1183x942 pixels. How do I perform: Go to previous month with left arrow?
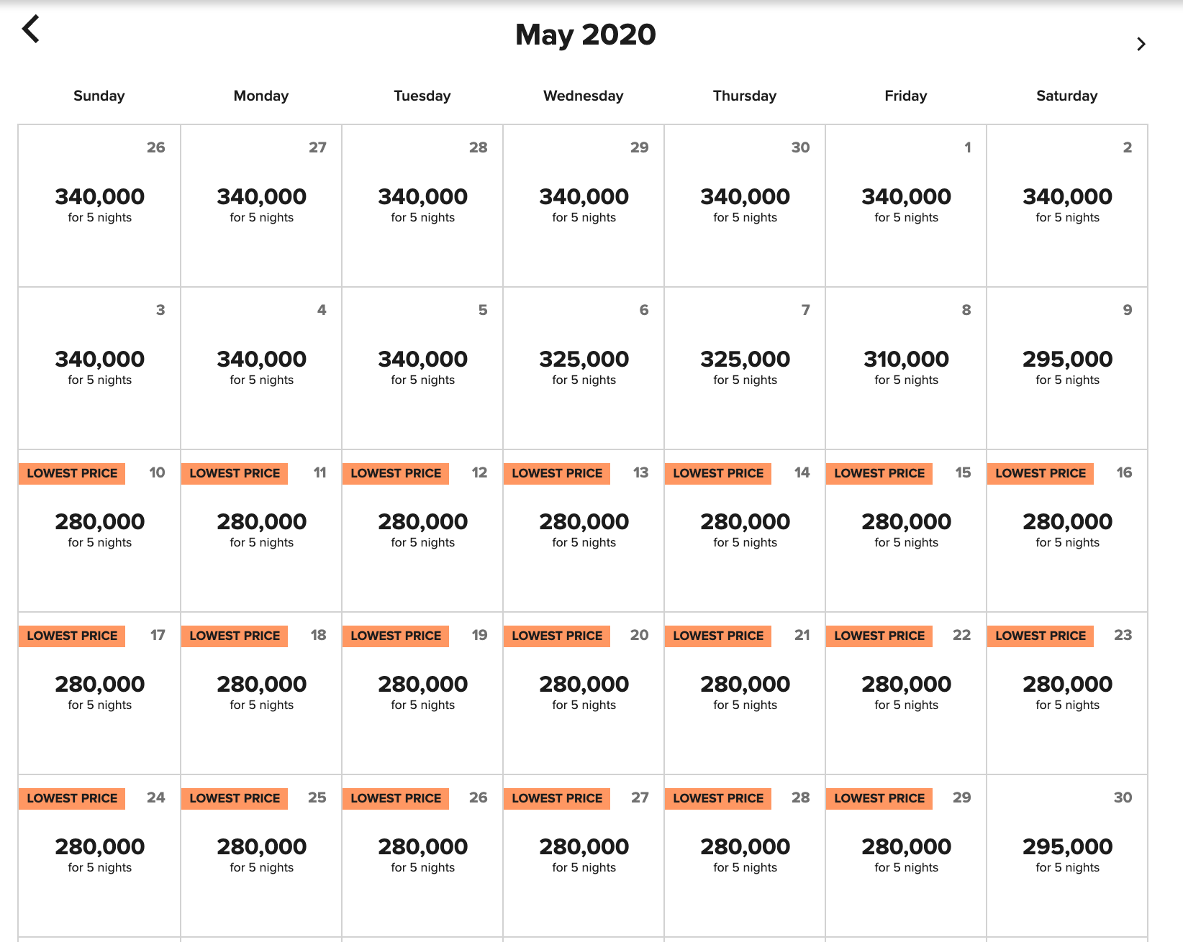point(31,29)
